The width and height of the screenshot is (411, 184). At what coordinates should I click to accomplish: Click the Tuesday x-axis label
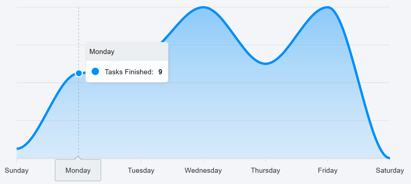click(141, 171)
